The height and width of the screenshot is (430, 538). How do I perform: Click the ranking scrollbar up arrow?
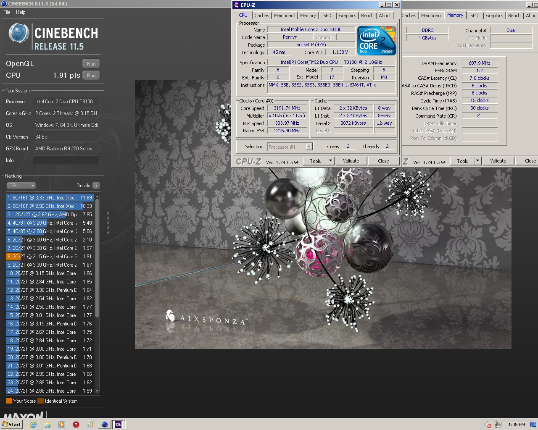click(98, 197)
